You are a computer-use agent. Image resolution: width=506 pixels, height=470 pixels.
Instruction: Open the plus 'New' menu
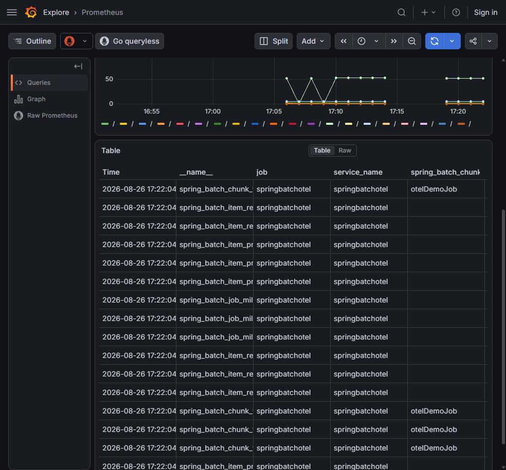pyautogui.click(x=428, y=12)
